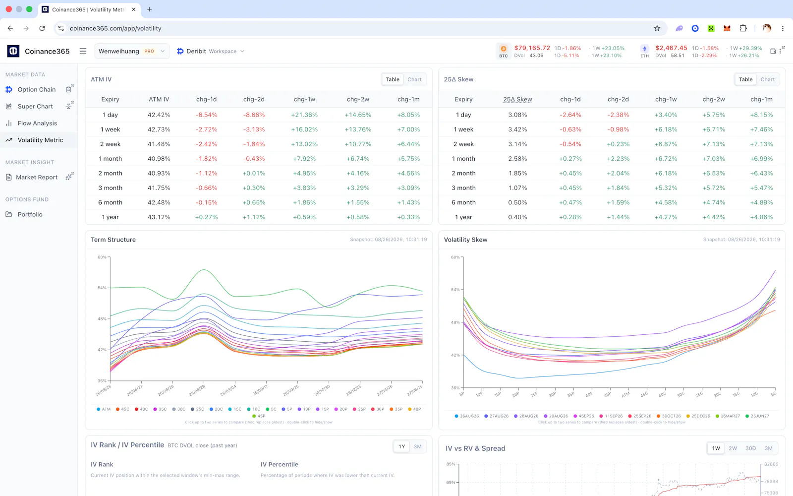Open the MetaMask fox extension
This screenshot has width=793, height=496.
click(x=727, y=28)
